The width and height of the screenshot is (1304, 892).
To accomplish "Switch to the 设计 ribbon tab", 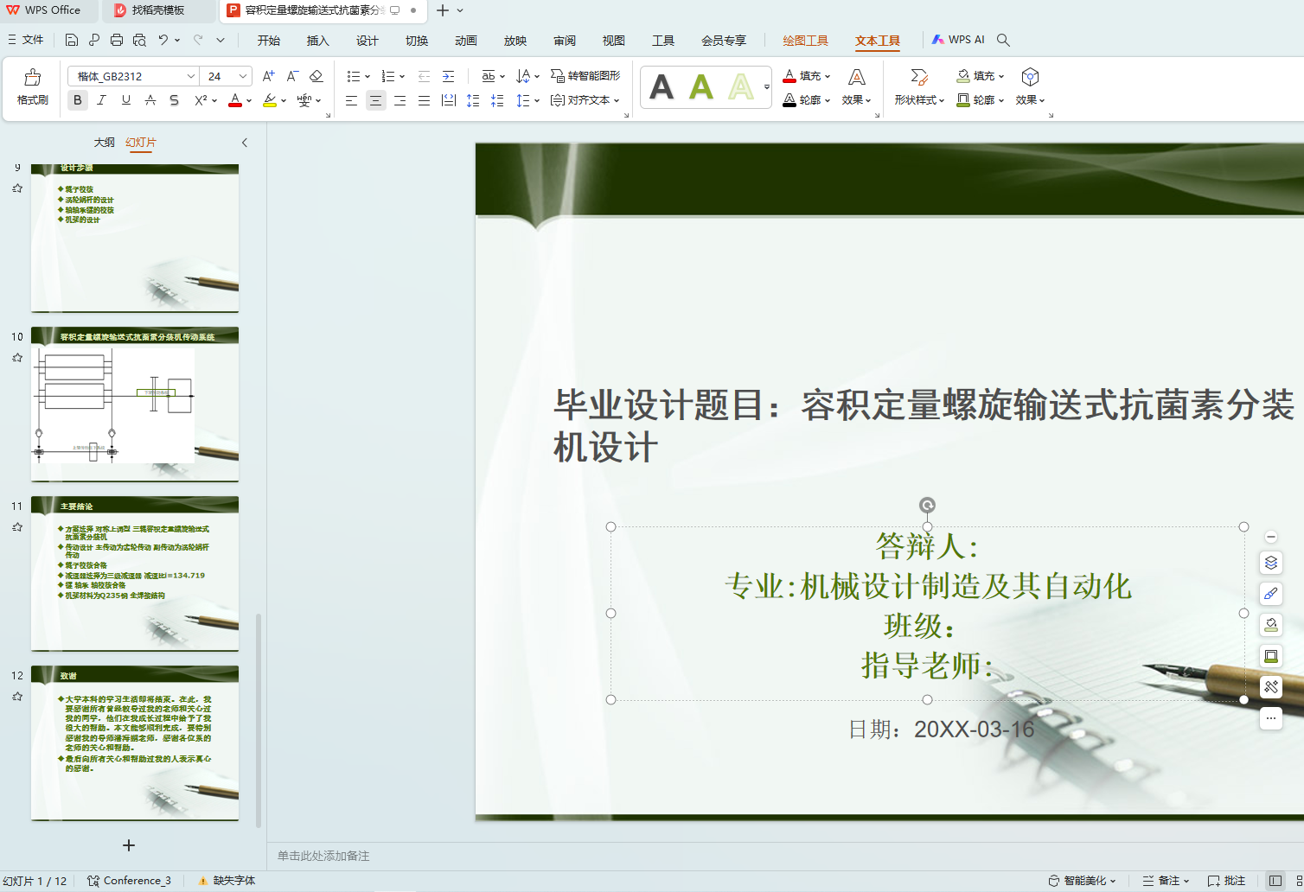I will click(368, 41).
